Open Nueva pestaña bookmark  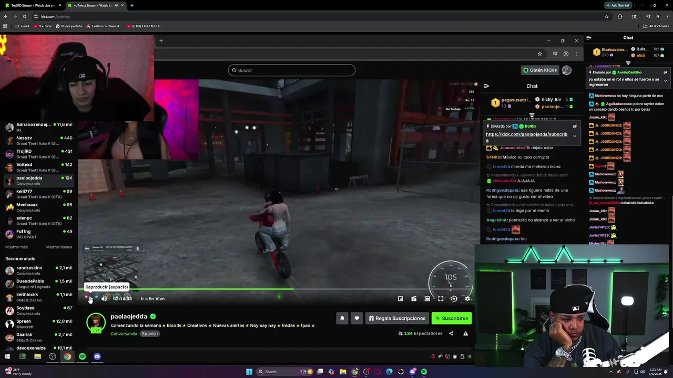pyautogui.click(x=69, y=26)
